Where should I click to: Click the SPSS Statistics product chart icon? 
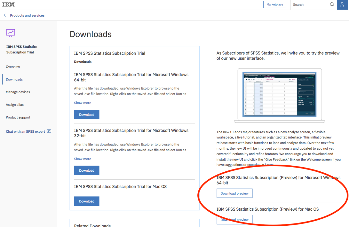point(11,33)
